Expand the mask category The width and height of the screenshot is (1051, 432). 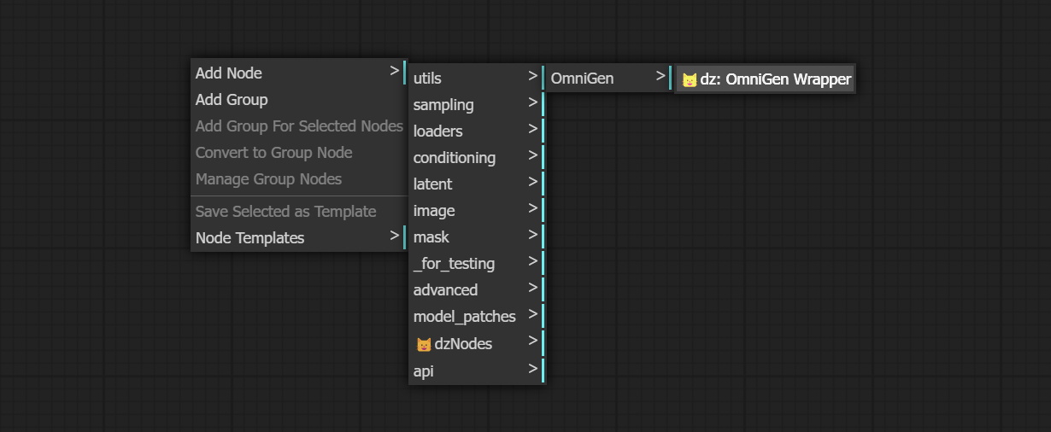[x=477, y=237]
